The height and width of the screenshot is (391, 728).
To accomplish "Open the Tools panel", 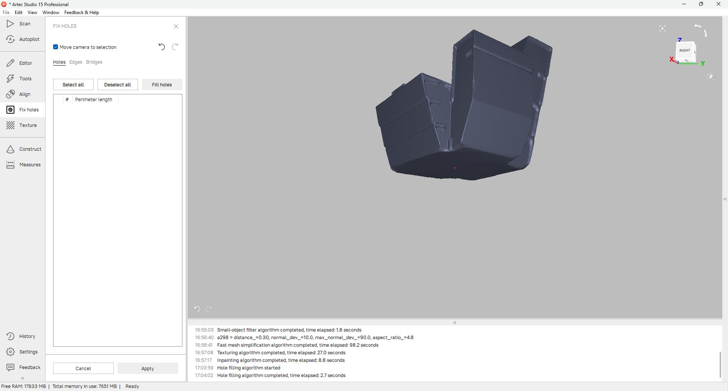I will click(x=23, y=79).
